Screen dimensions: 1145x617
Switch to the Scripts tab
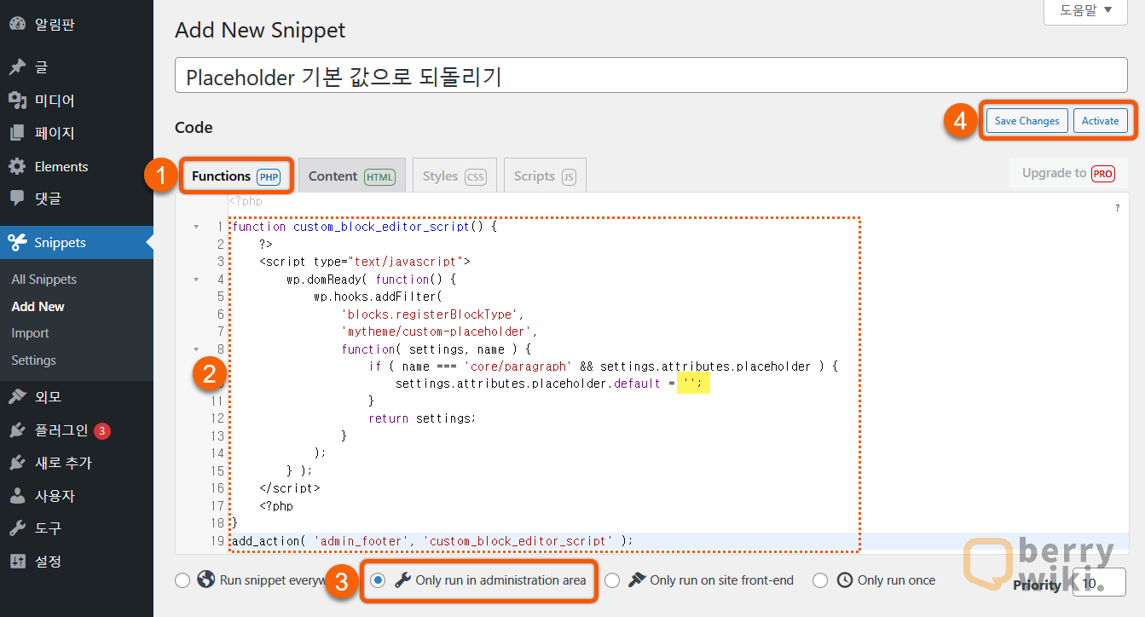[x=545, y=176]
